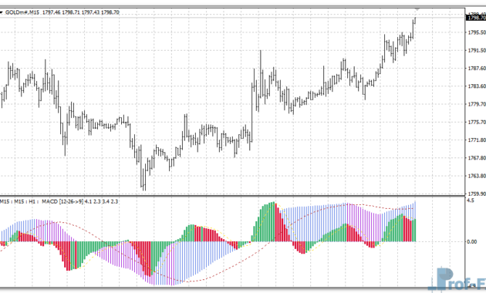Click the small triangle before GOLDm# title
This screenshot has width=486, height=293.
[2, 12]
